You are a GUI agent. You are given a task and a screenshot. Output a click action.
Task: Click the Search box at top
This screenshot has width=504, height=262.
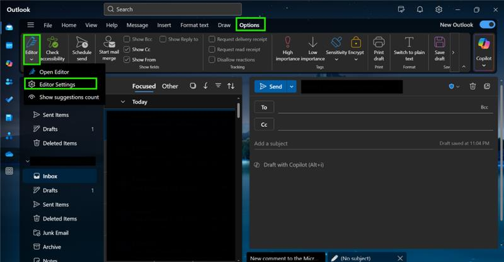[173, 9]
